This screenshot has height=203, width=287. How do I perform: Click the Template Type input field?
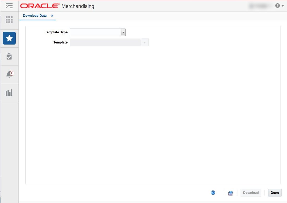(x=95, y=32)
